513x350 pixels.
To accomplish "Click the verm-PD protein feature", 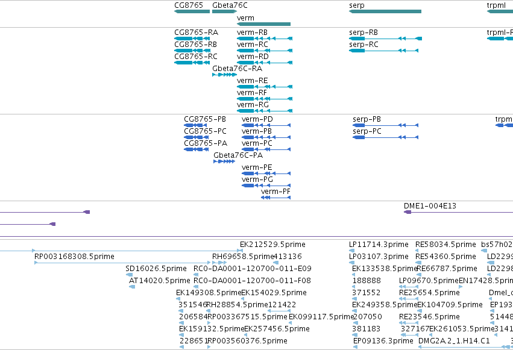I will tap(266, 125).
